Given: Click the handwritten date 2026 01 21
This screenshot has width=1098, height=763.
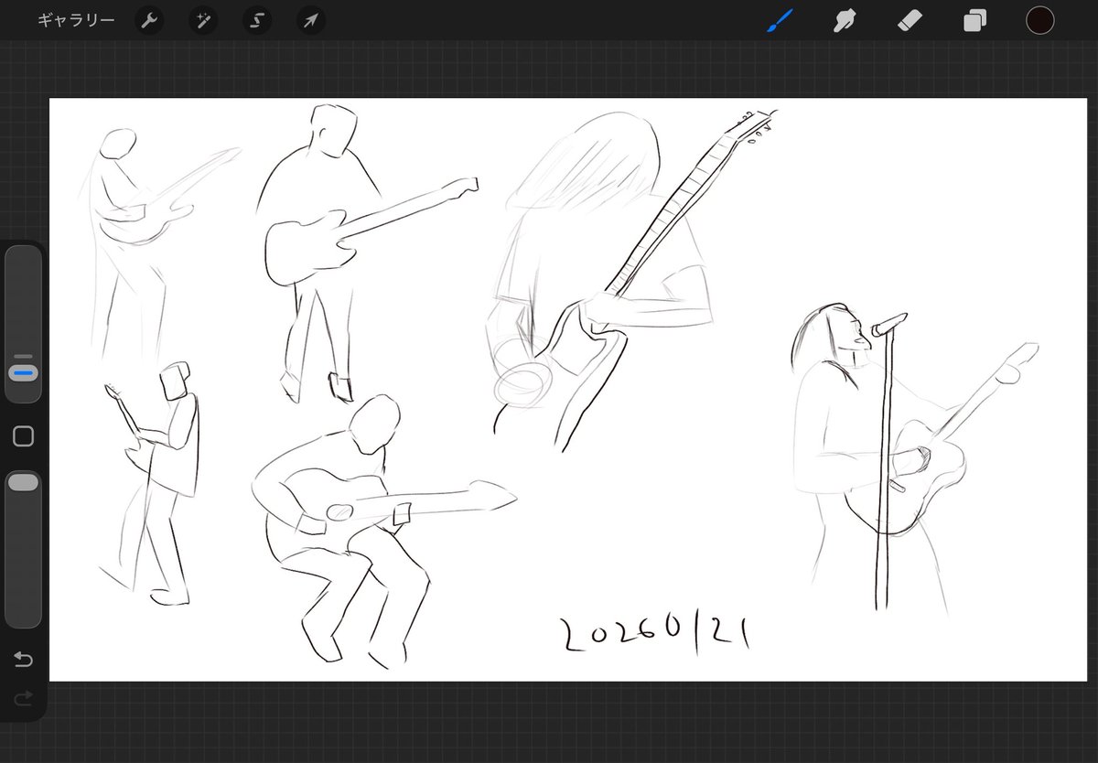Looking at the screenshot, I should [x=656, y=633].
